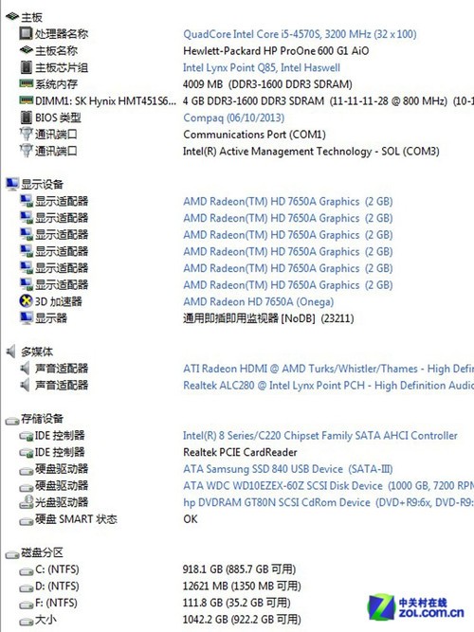
Task: Select the 918.1 GB C: partition value
Action: (x=239, y=569)
